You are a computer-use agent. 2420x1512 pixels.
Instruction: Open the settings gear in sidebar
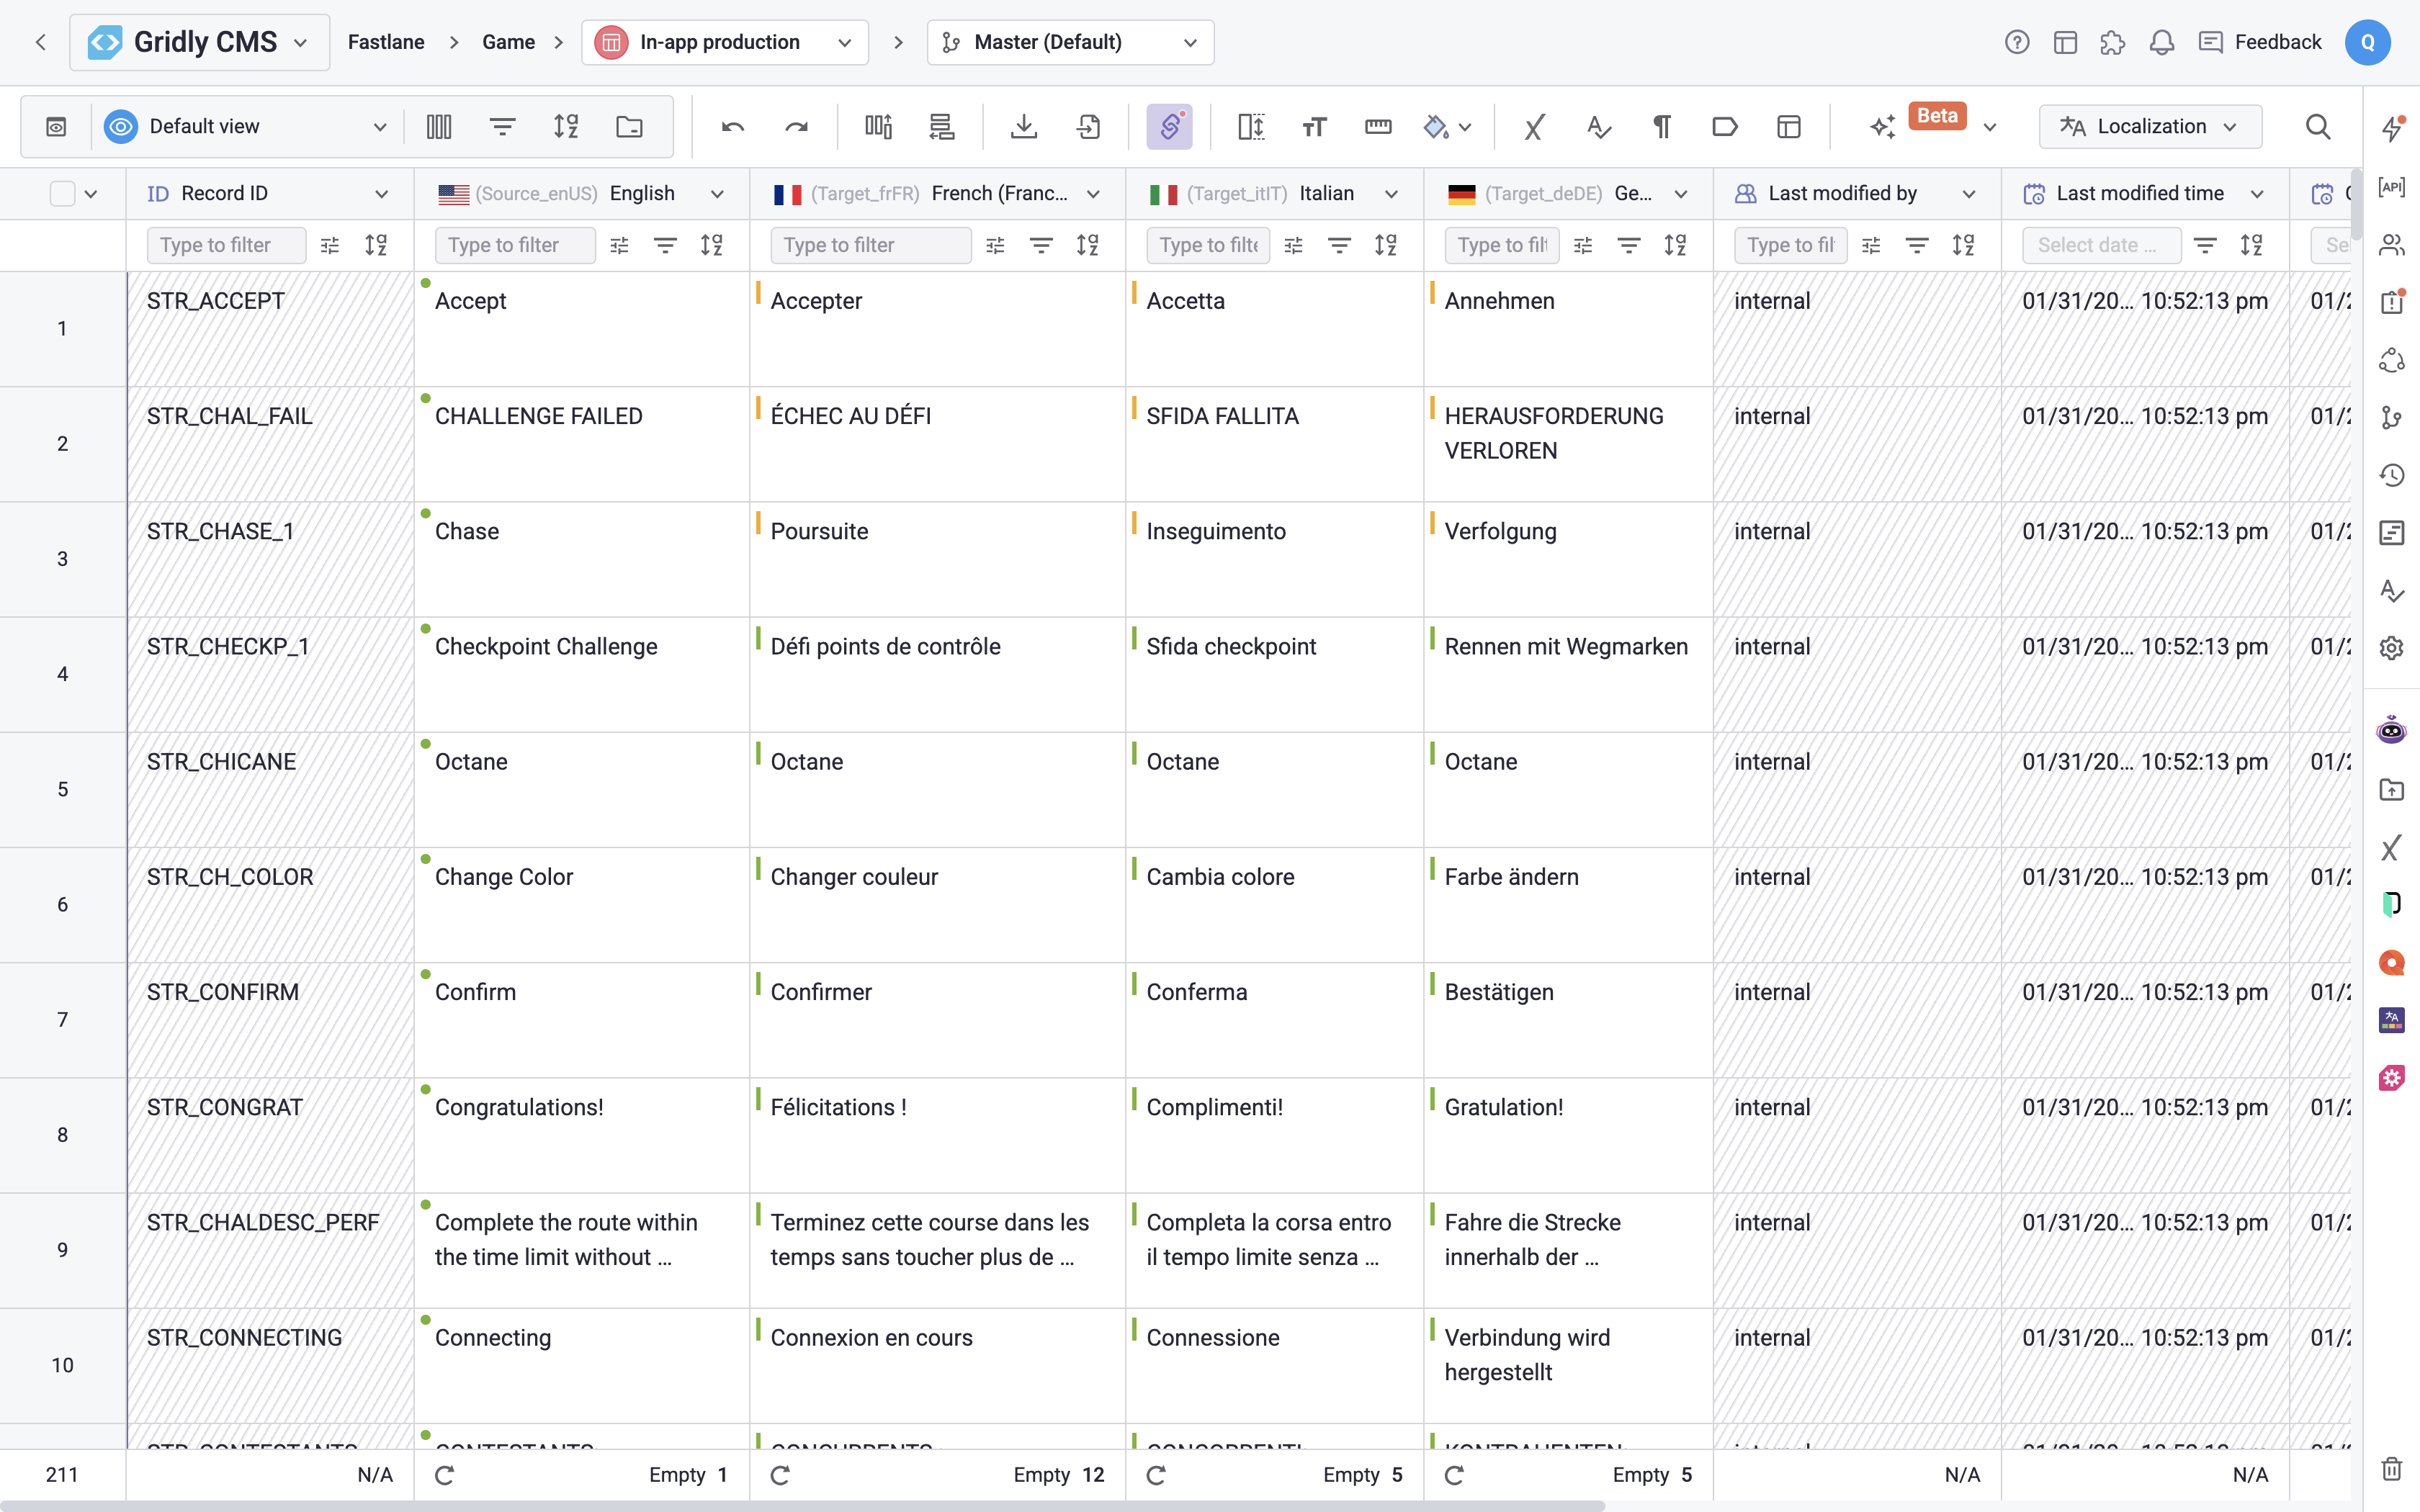[x=2391, y=648]
